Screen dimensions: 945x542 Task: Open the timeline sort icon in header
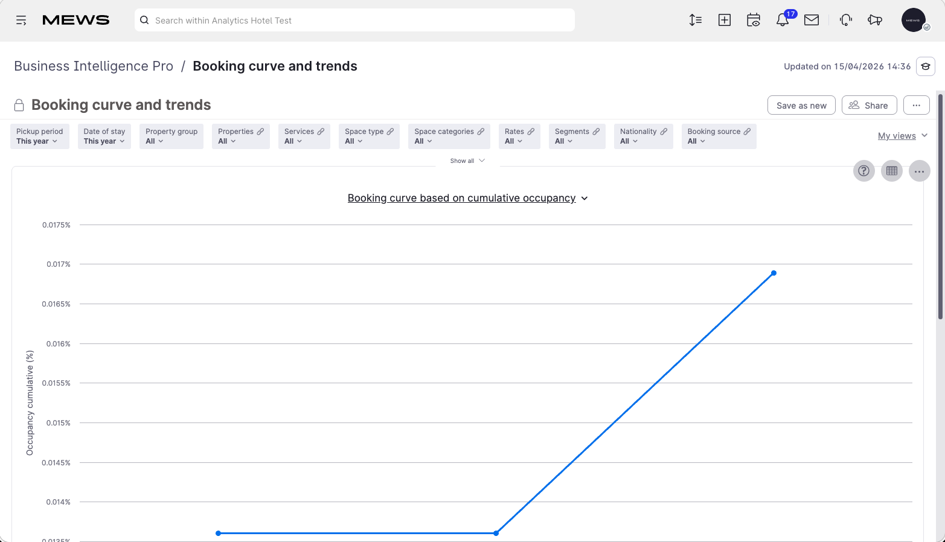tap(696, 20)
